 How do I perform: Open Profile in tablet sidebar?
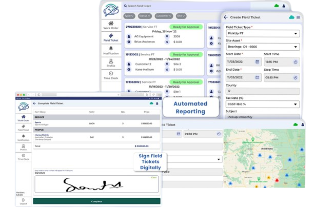click(111, 63)
